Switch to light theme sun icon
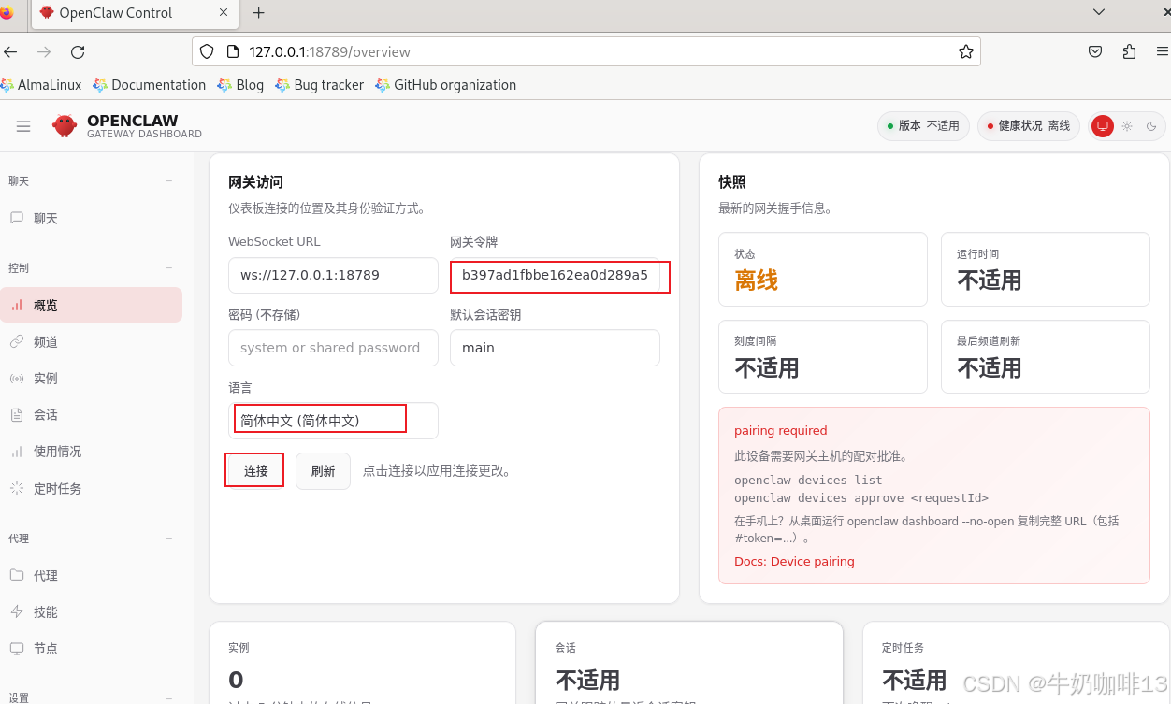The image size is (1171, 704). tap(1127, 126)
